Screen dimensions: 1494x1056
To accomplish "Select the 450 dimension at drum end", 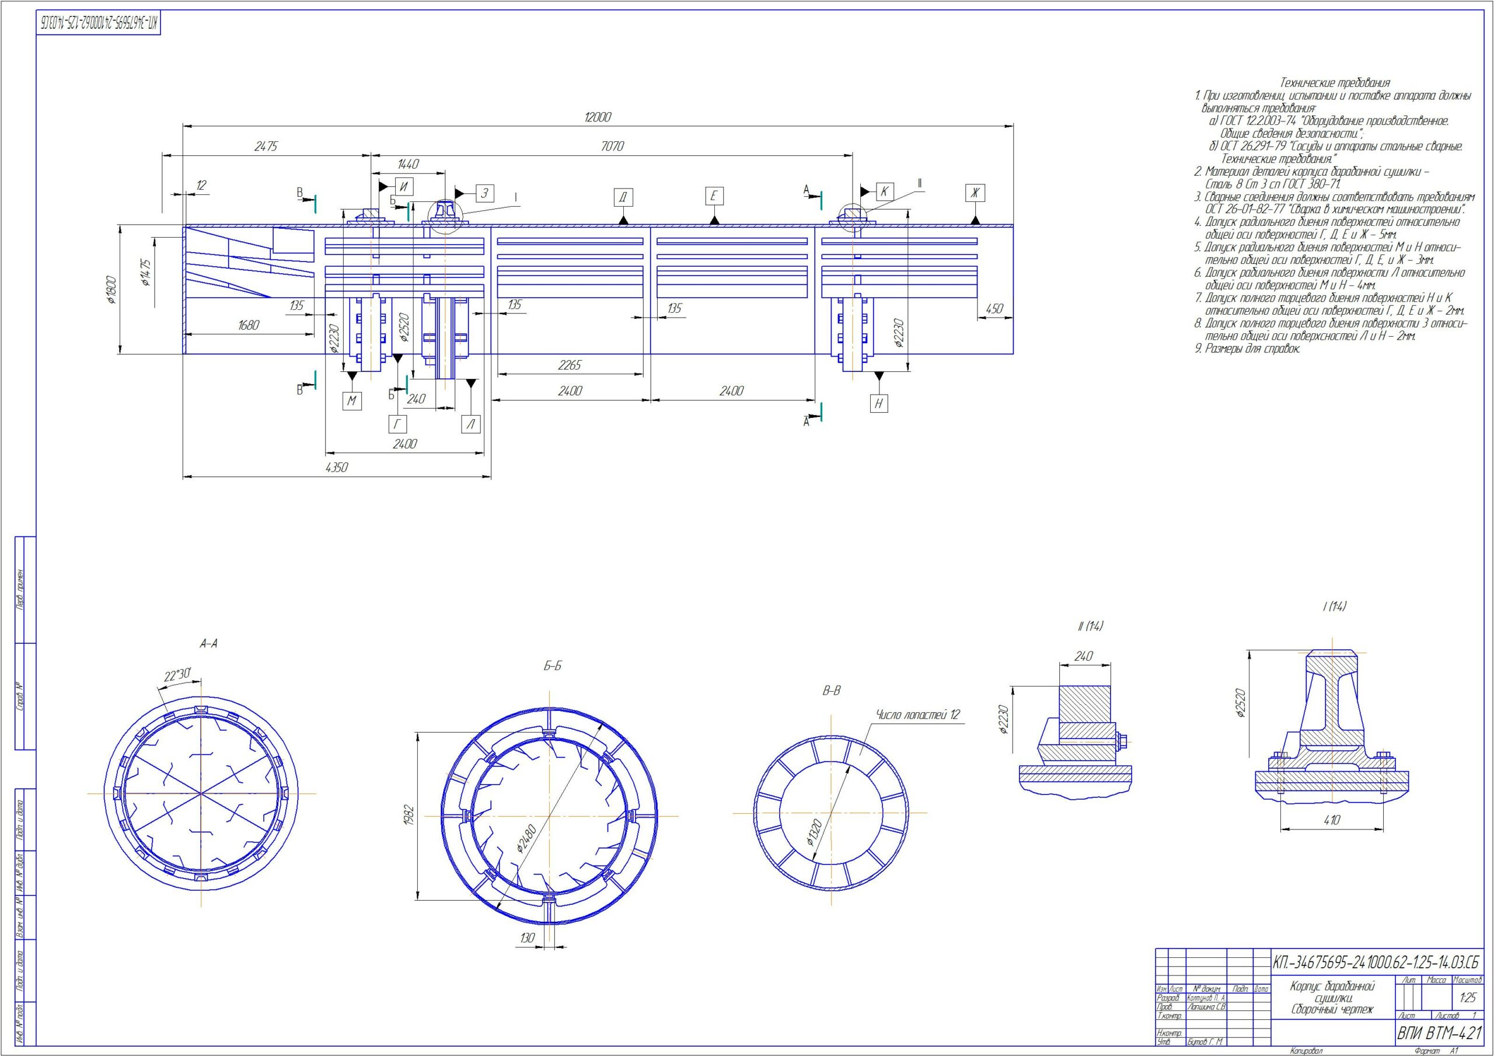I will 994,309.
